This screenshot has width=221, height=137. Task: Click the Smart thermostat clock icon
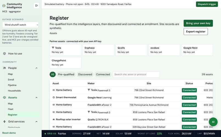[x=53, y=97]
